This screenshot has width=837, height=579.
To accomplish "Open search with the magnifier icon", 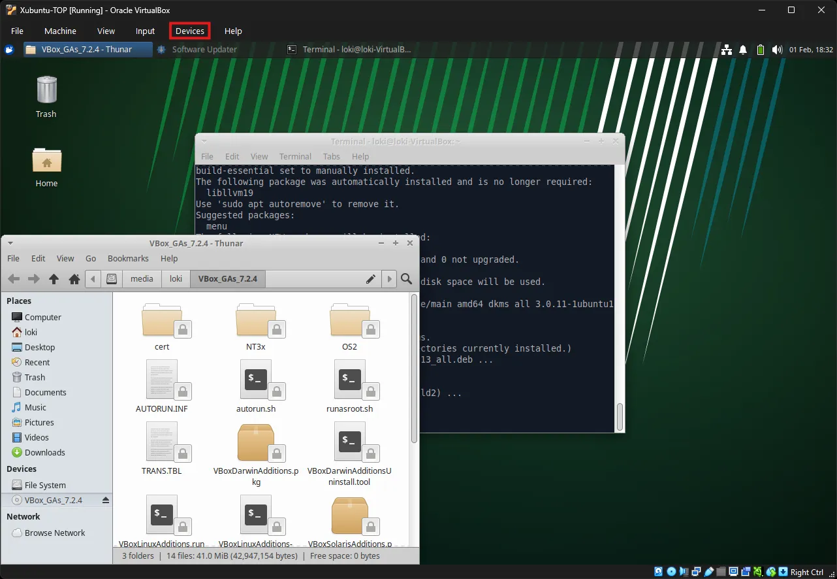I will (406, 279).
